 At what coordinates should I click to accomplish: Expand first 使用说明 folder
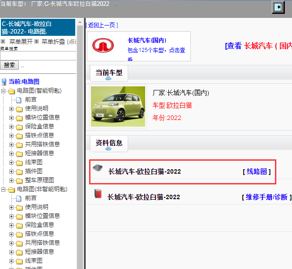point(11,109)
